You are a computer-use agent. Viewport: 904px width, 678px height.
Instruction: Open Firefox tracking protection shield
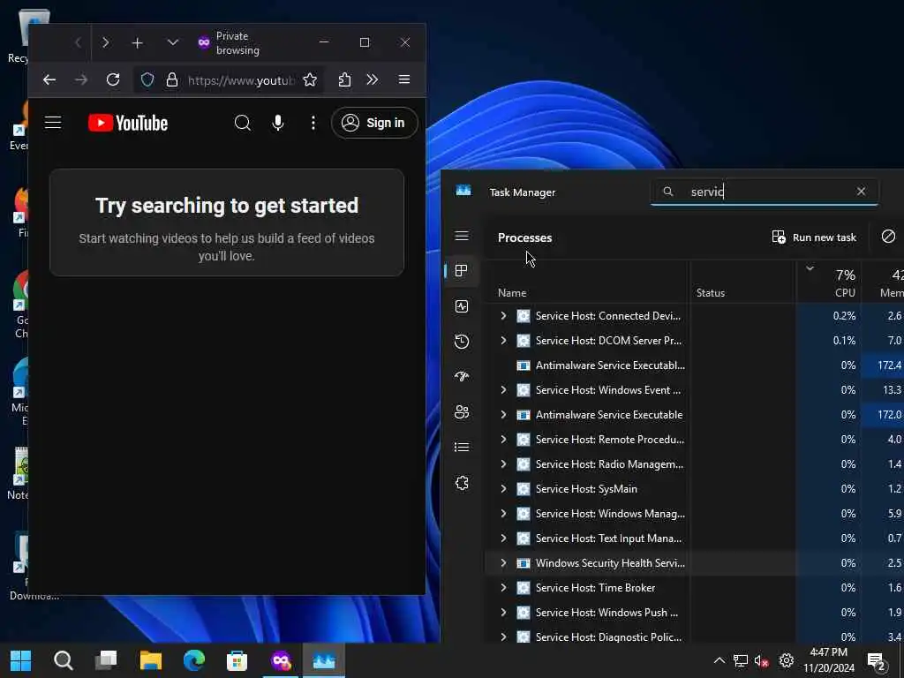147,79
